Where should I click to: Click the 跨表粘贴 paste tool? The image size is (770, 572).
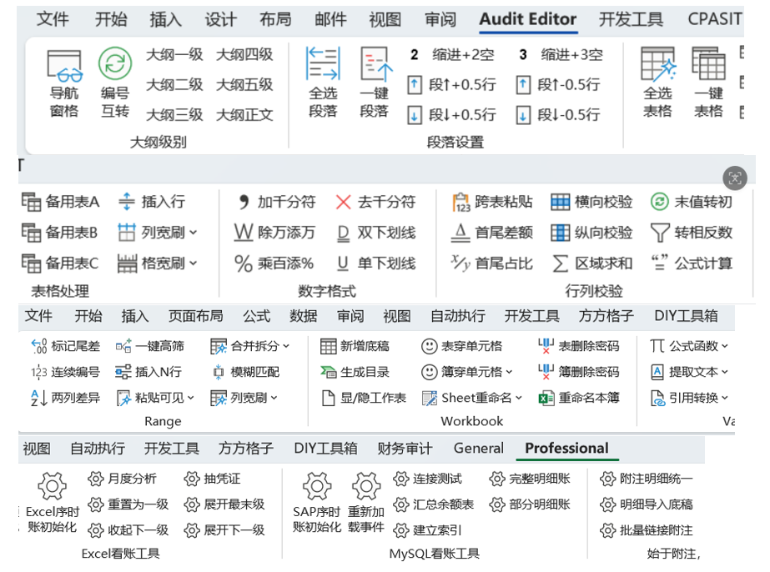click(492, 202)
